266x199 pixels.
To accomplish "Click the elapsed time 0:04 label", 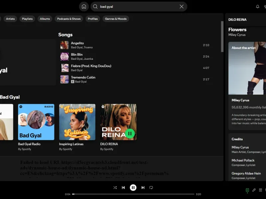I will tap(67, 194).
